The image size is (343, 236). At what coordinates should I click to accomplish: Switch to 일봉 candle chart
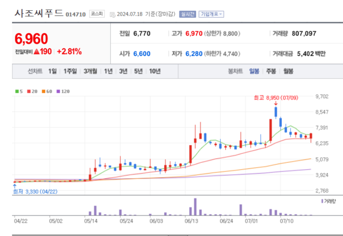click(254, 71)
